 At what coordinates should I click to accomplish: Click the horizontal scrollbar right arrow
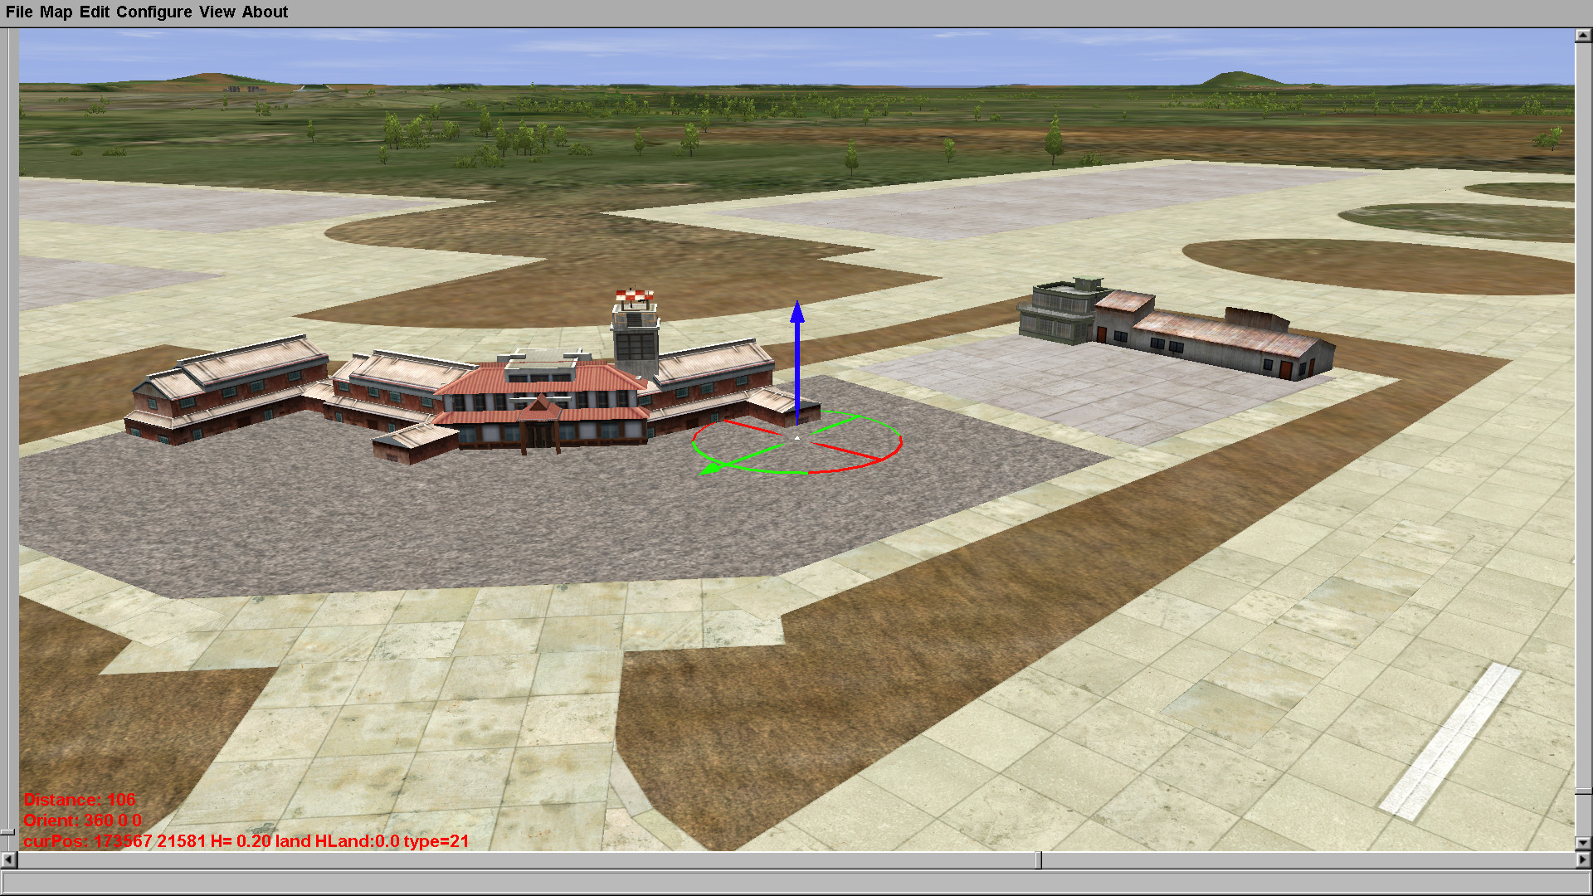pos(1583,859)
